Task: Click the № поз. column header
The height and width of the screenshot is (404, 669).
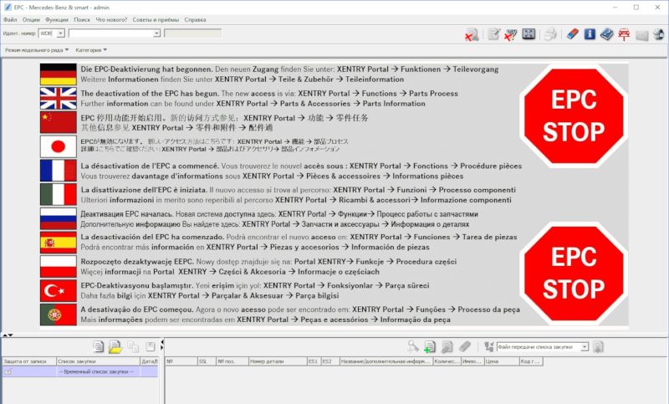Action: [232, 361]
